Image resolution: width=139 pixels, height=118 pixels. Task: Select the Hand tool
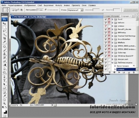tap(4, 100)
